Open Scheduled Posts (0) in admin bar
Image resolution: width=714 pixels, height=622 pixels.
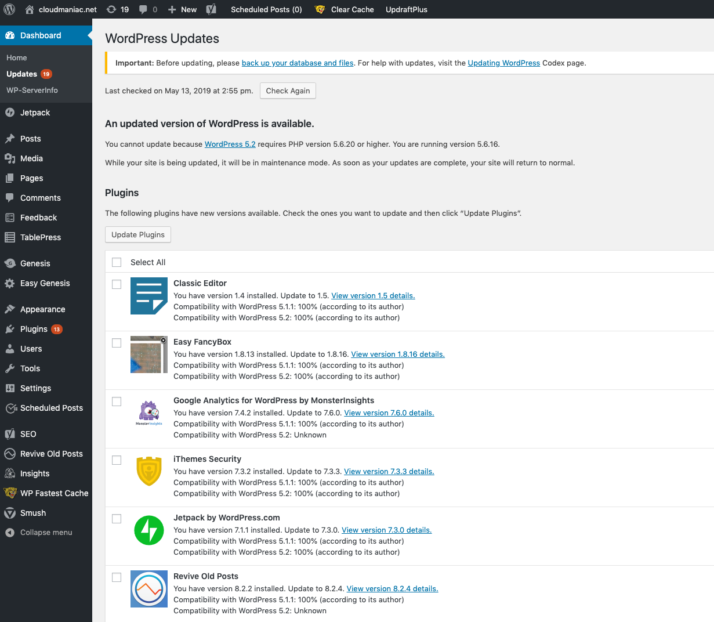coord(266,9)
